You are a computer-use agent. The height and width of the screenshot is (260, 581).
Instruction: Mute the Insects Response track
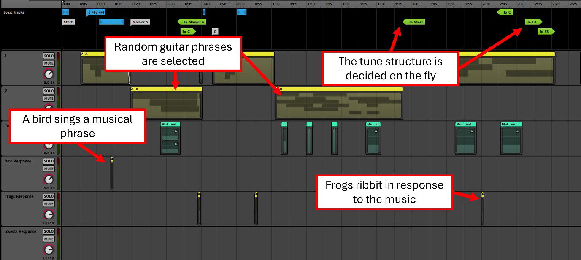pos(49,239)
